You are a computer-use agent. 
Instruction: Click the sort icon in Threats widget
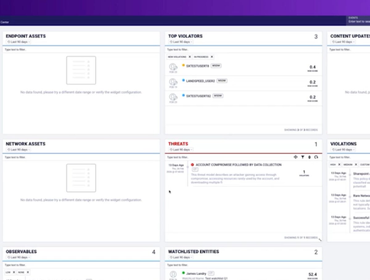310,157
